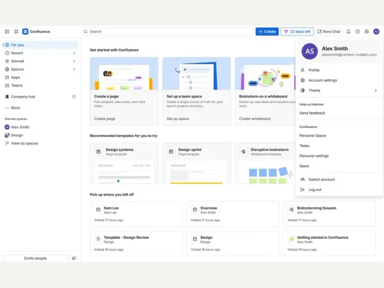Expand the Spaces chevron in sidebar
Viewport: 384px width, 288px height.
(74, 69)
